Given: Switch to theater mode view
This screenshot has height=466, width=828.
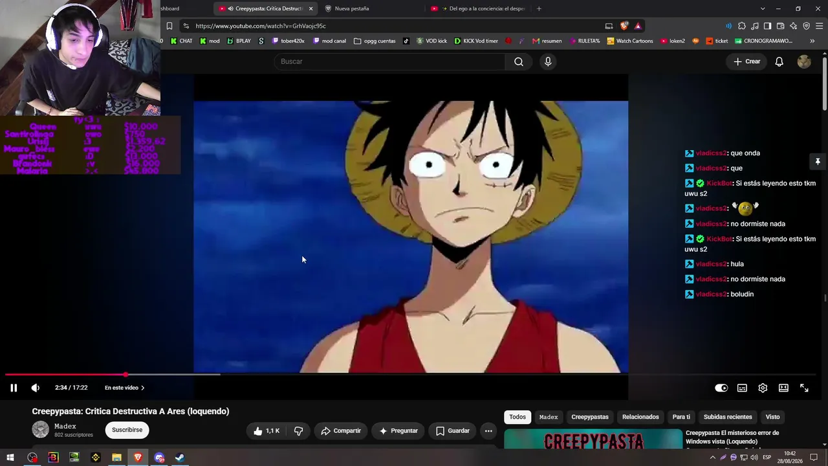Looking at the screenshot, I should (783, 388).
